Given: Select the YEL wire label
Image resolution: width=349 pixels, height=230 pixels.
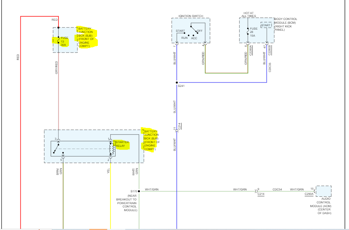Looking at the screenshot, I should coord(109,171).
